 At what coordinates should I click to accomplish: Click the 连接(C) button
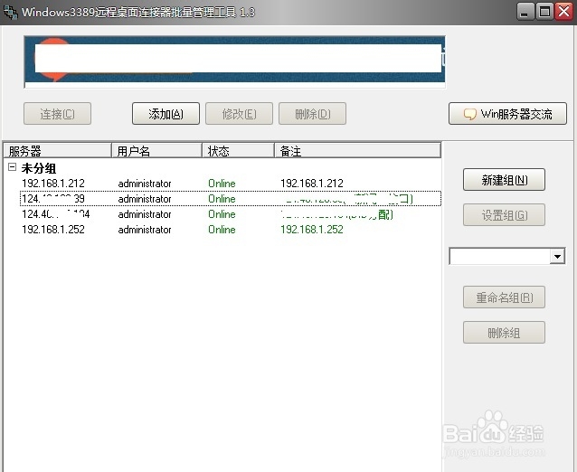(57, 114)
